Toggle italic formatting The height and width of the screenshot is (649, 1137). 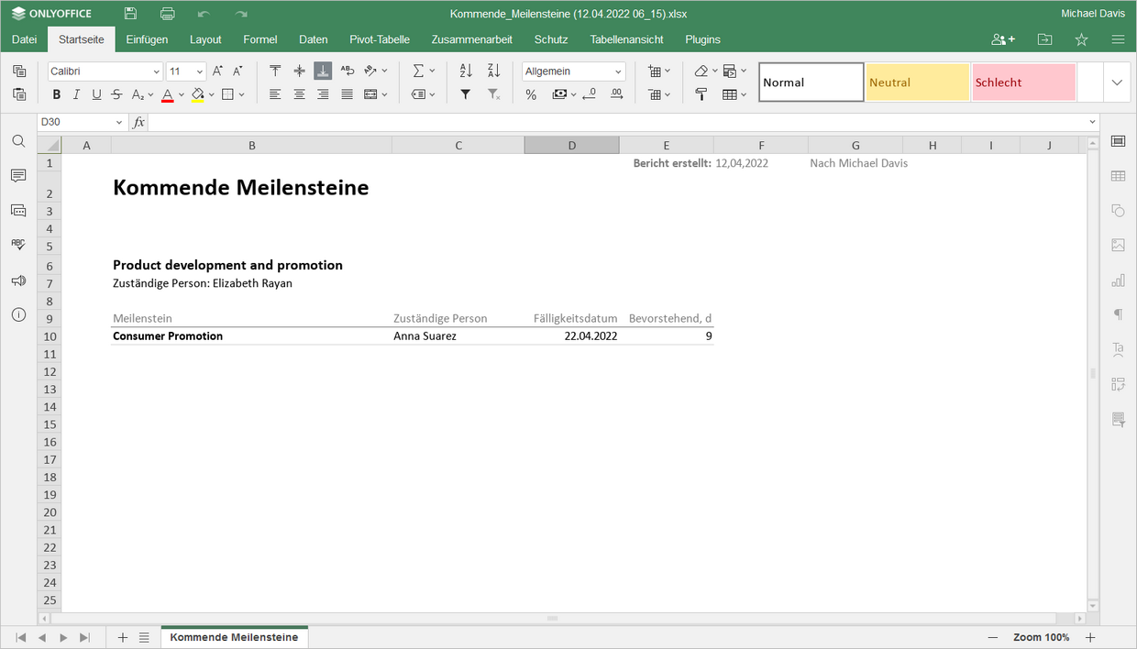click(76, 94)
